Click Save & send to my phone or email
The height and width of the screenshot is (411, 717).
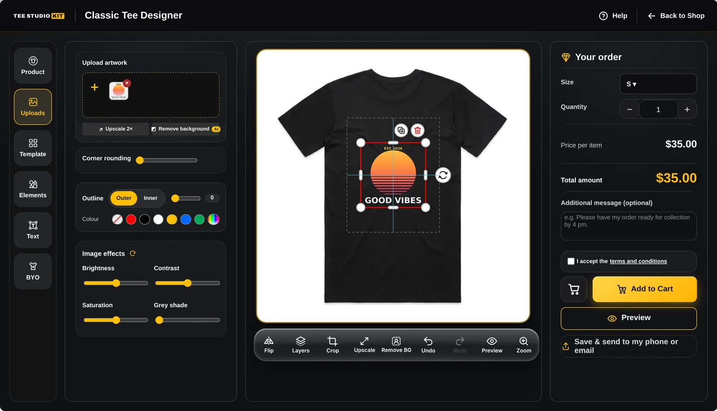pos(629,346)
